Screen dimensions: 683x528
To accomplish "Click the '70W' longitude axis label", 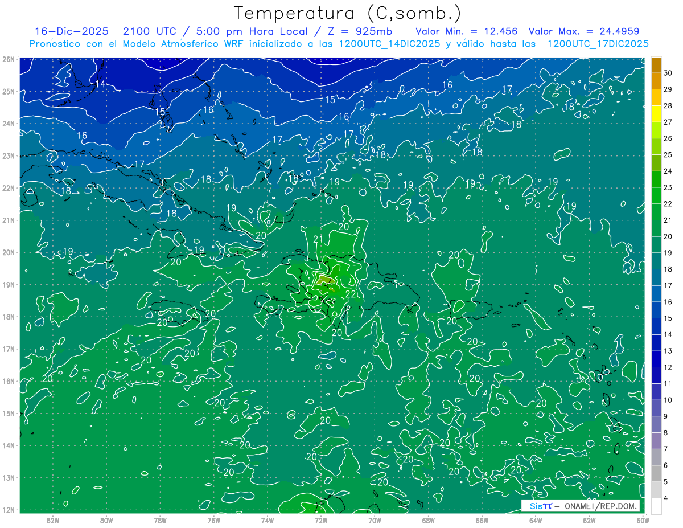I will [x=375, y=520].
